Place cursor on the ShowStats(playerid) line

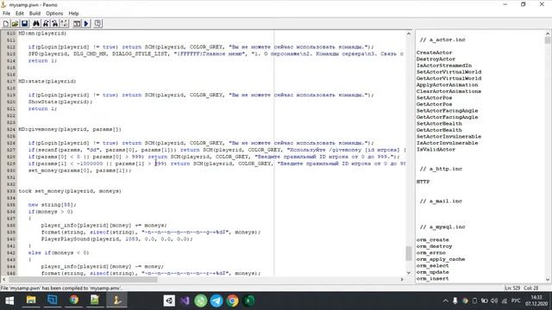60,102
